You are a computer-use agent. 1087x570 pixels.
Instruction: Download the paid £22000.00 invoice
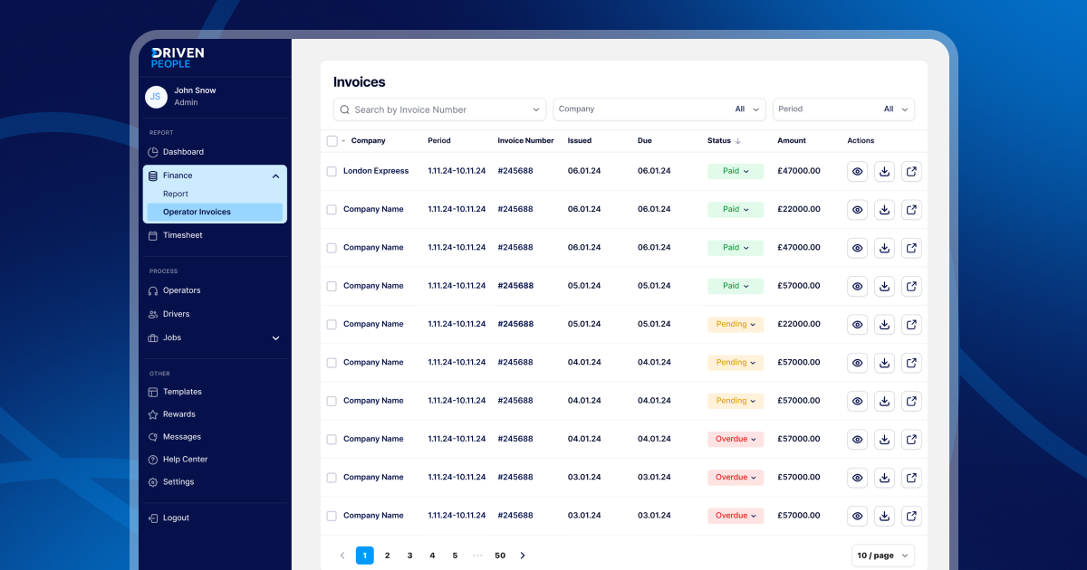click(884, 209)
